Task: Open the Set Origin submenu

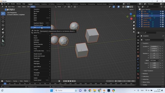Action: 40,11
